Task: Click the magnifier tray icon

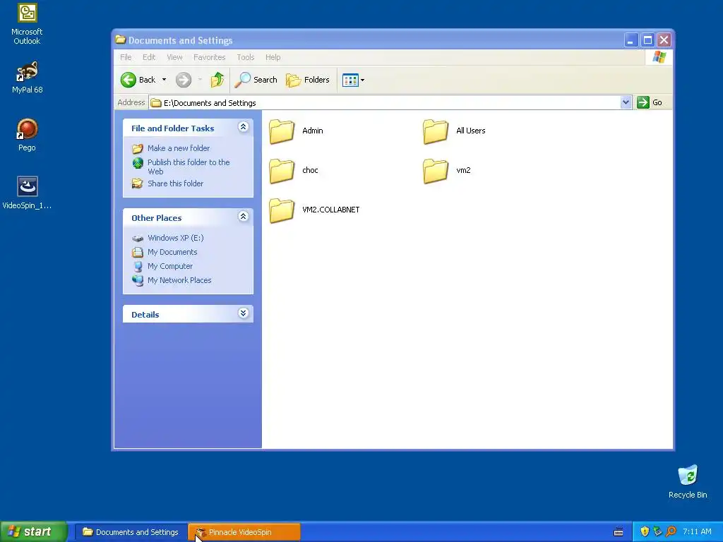Action: [x=671, y=532]
